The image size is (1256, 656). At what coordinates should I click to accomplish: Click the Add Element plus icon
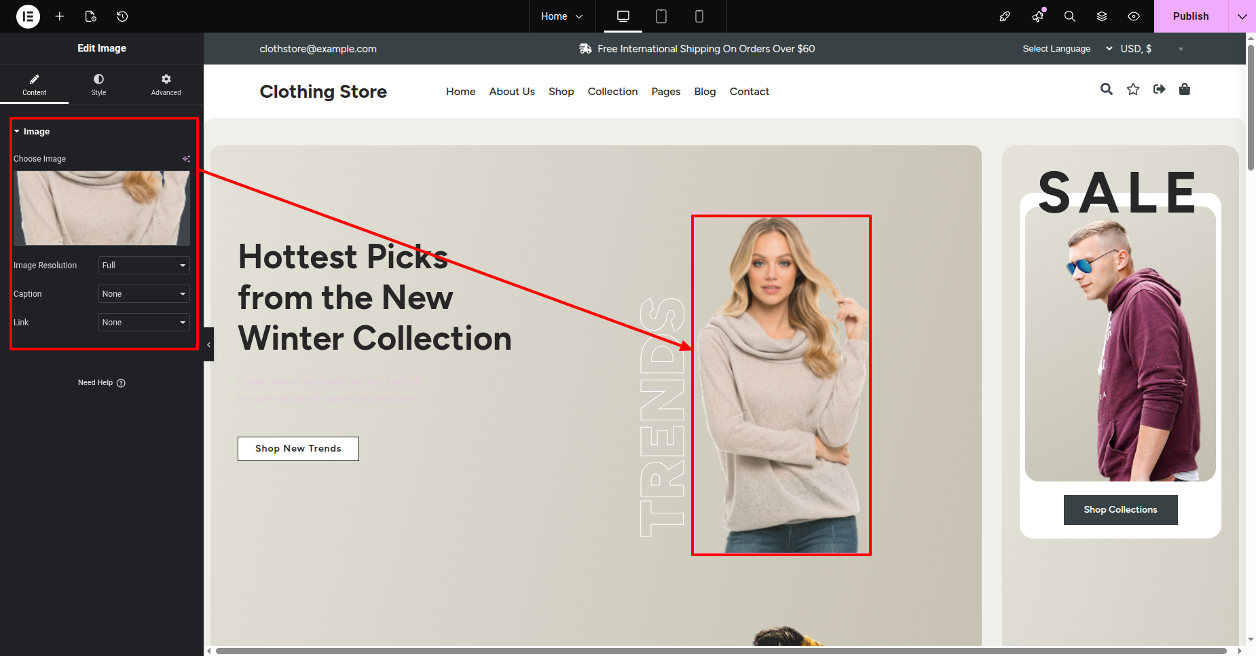60,16
